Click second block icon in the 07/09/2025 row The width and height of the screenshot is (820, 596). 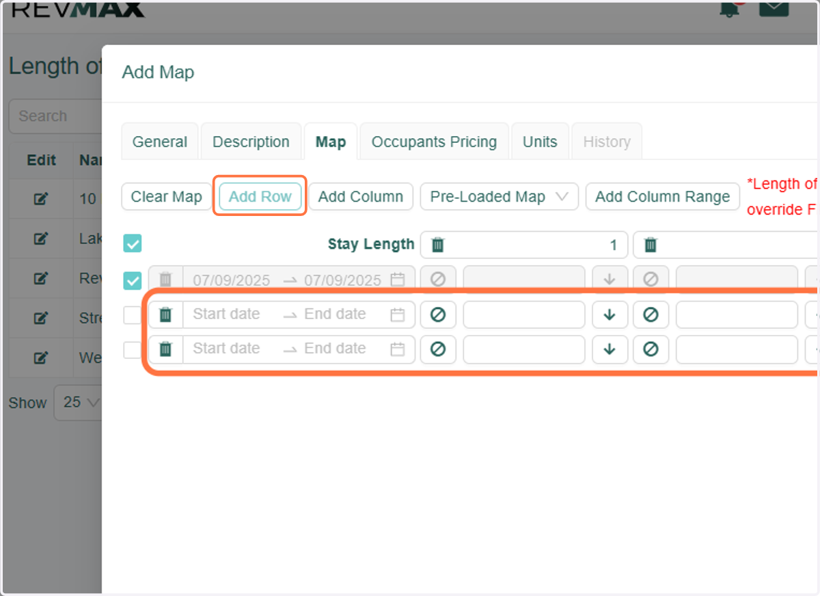[651, 280]
